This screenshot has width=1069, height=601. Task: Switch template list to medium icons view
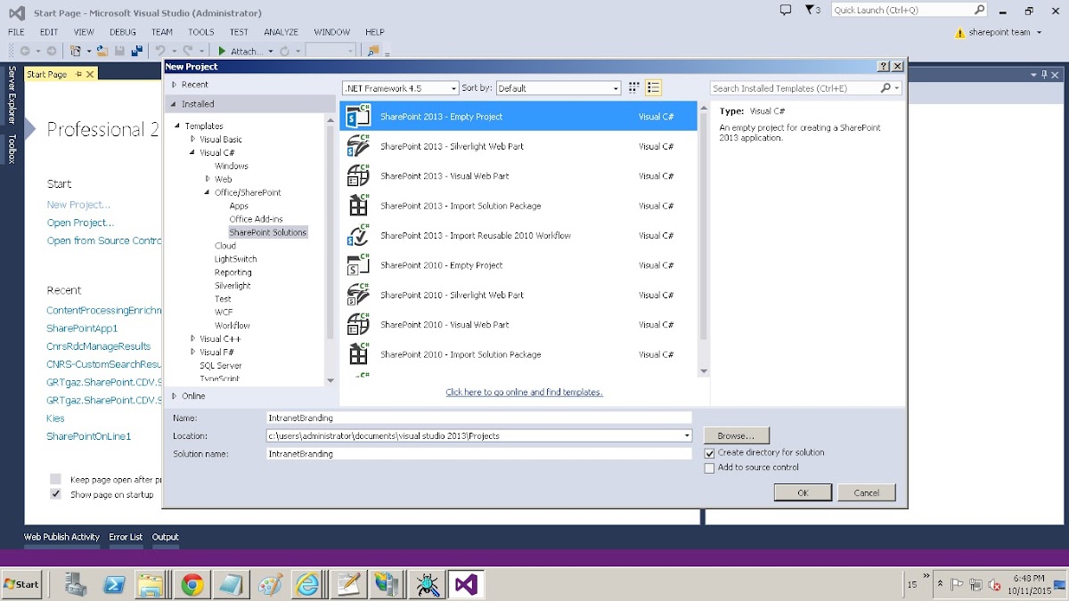pos(653,88)
